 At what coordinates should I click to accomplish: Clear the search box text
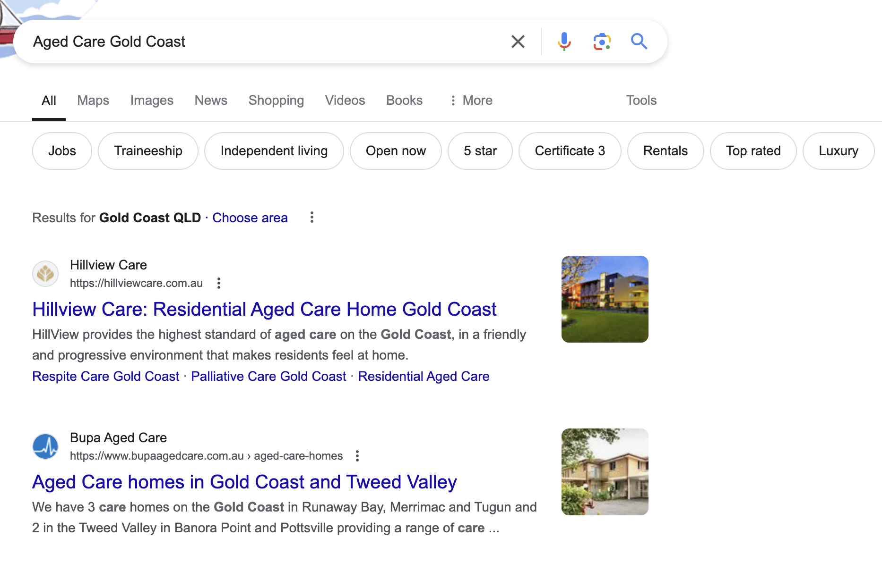[x=518, y=42]
